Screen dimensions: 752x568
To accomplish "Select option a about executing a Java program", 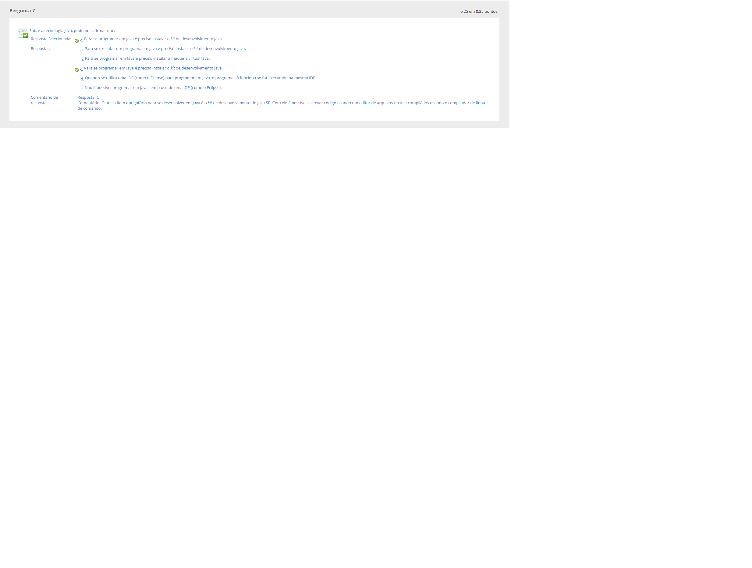I will (x=165, y=49).
